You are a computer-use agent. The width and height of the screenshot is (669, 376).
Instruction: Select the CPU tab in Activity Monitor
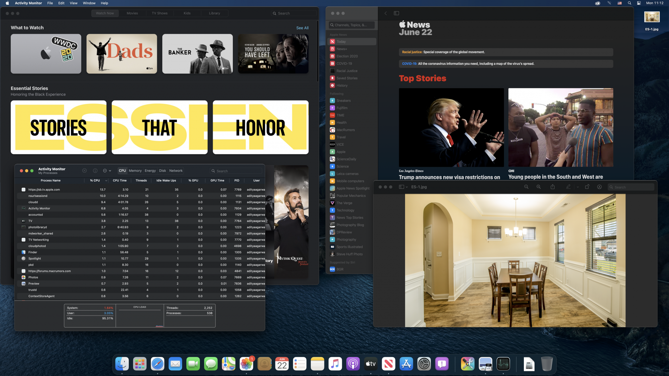point(122,171)
